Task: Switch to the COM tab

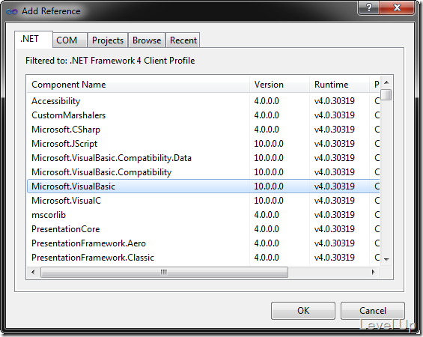Action: 70,40
